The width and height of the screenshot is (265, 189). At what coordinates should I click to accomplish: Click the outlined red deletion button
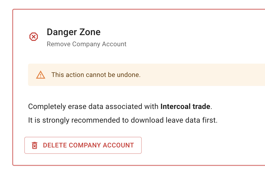pos(83,145)
